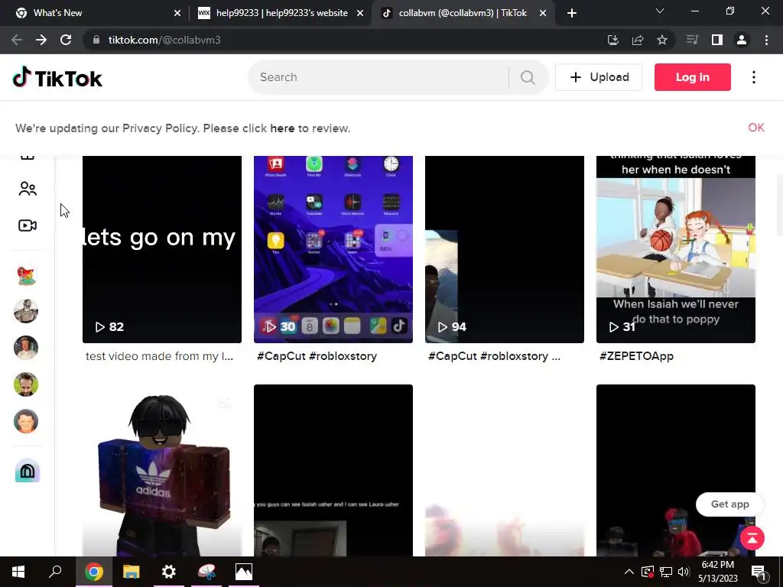Open the LIVE camera sidebar icon
Image resolution: width=783 pixels, height=587 pixels.
point(28,225)
